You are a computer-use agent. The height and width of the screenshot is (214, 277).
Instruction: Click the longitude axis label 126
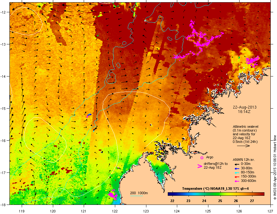pos(239,211)
